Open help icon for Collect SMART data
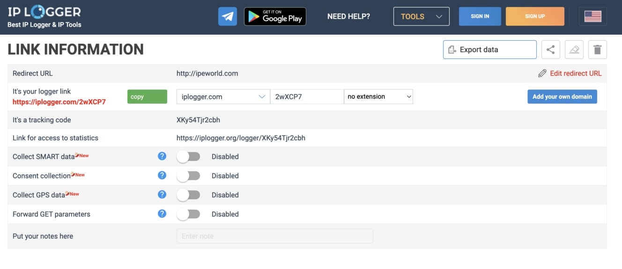This screenshot has width=622, height=269. (162, 156)
